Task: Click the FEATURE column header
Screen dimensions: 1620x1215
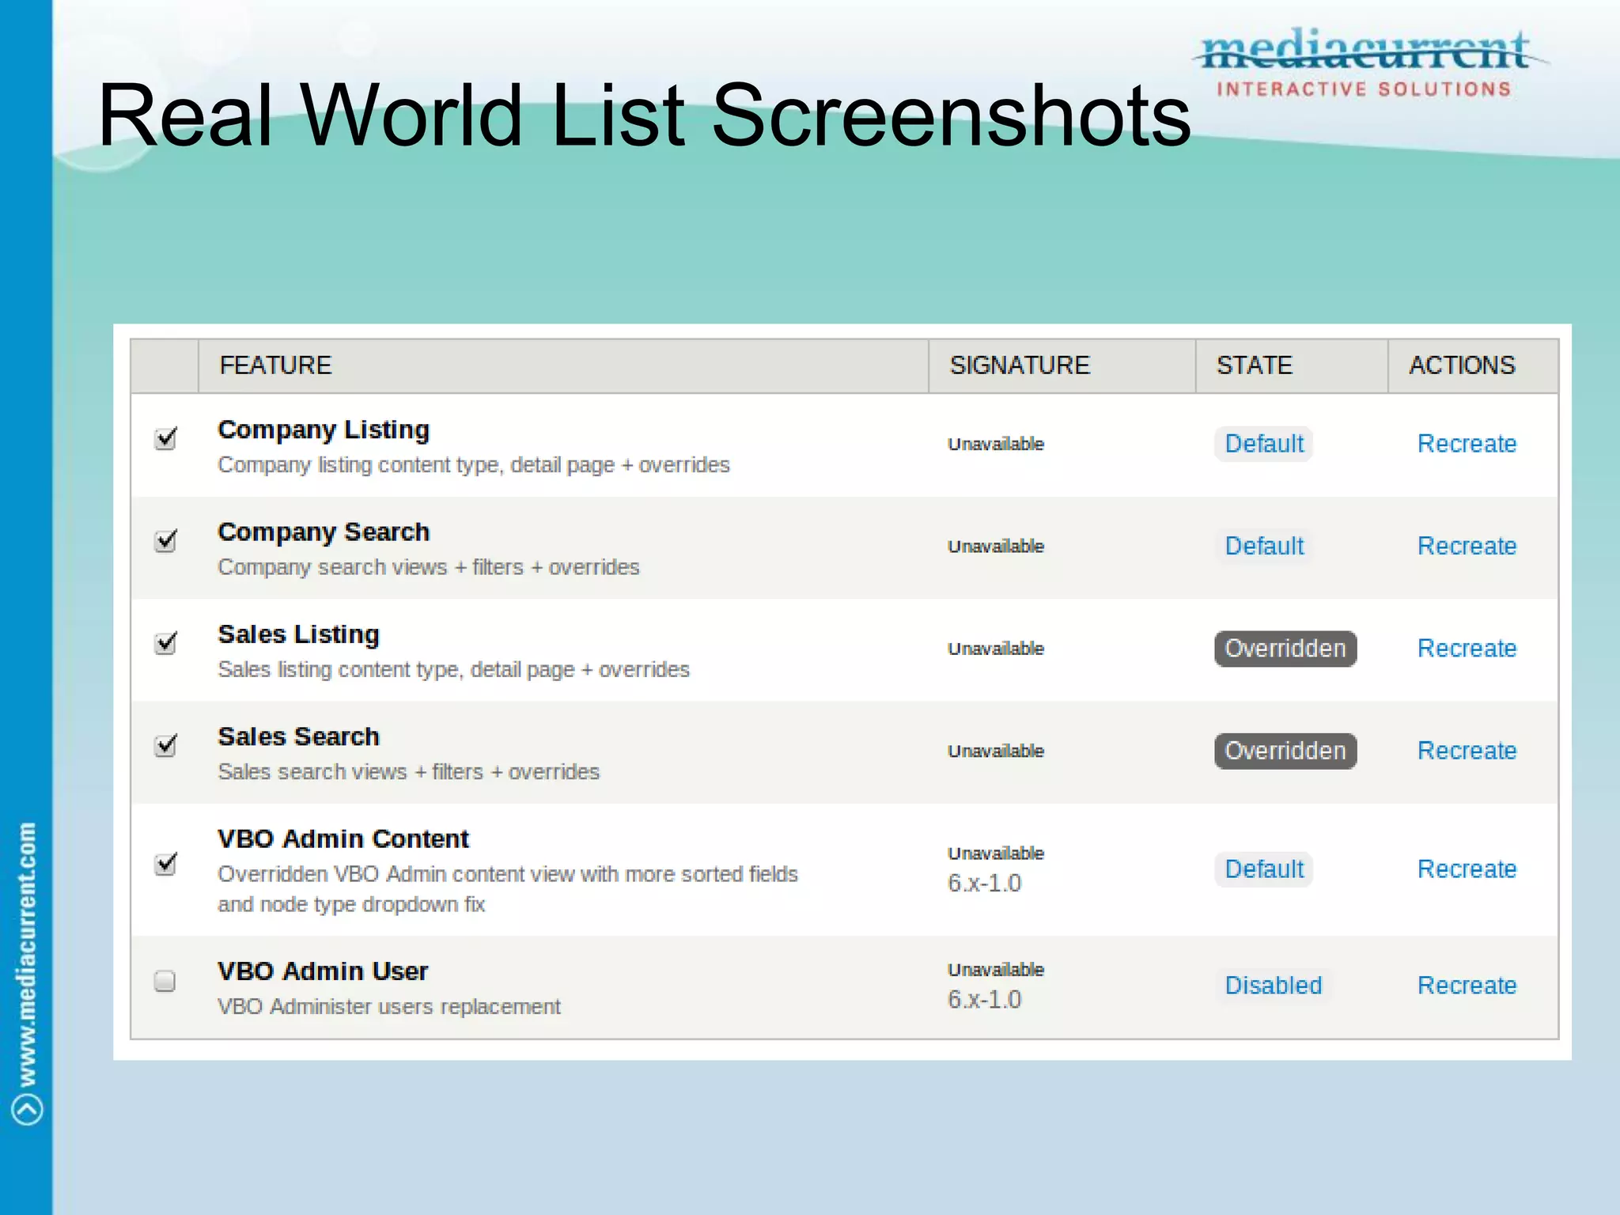Action: click(563, 365)
